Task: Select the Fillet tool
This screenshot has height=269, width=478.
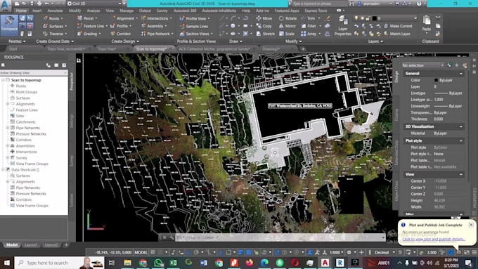Action: 309,26
